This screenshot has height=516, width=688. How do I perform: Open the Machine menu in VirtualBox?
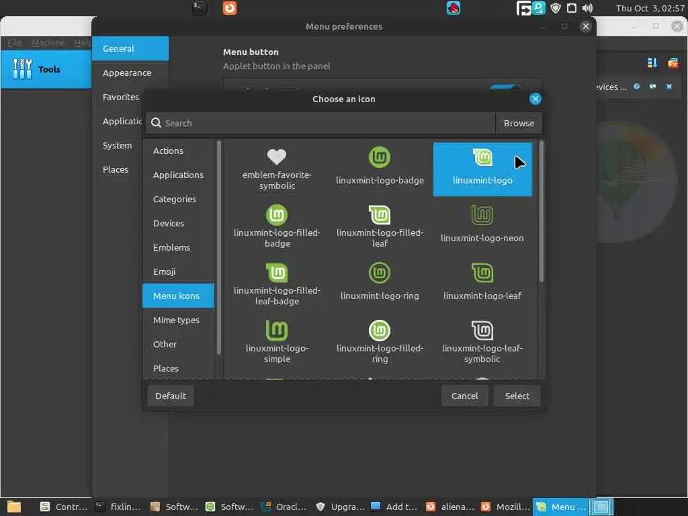click(x=48, y=42)
